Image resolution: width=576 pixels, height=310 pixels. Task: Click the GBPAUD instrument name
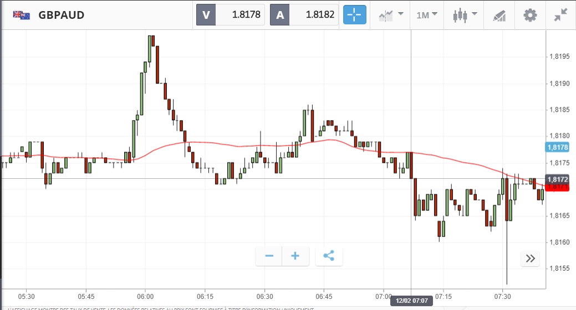click(x=62, y=15)
